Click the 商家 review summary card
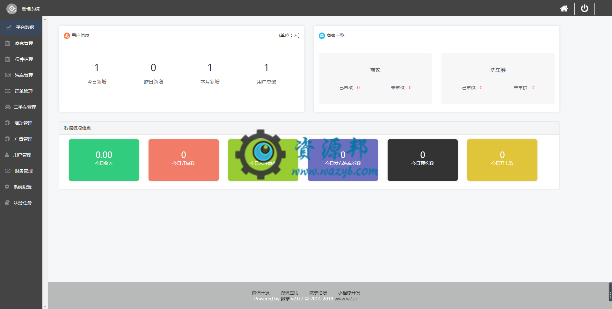This screenshot has height=309, width=612. click(x=375, y=78)
